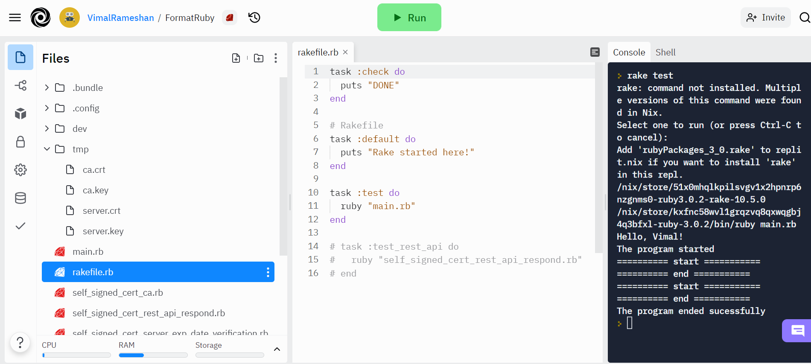Click the console input cursor prompt
This screenshot has height=364, width=811.
click(x=630, y=323)
